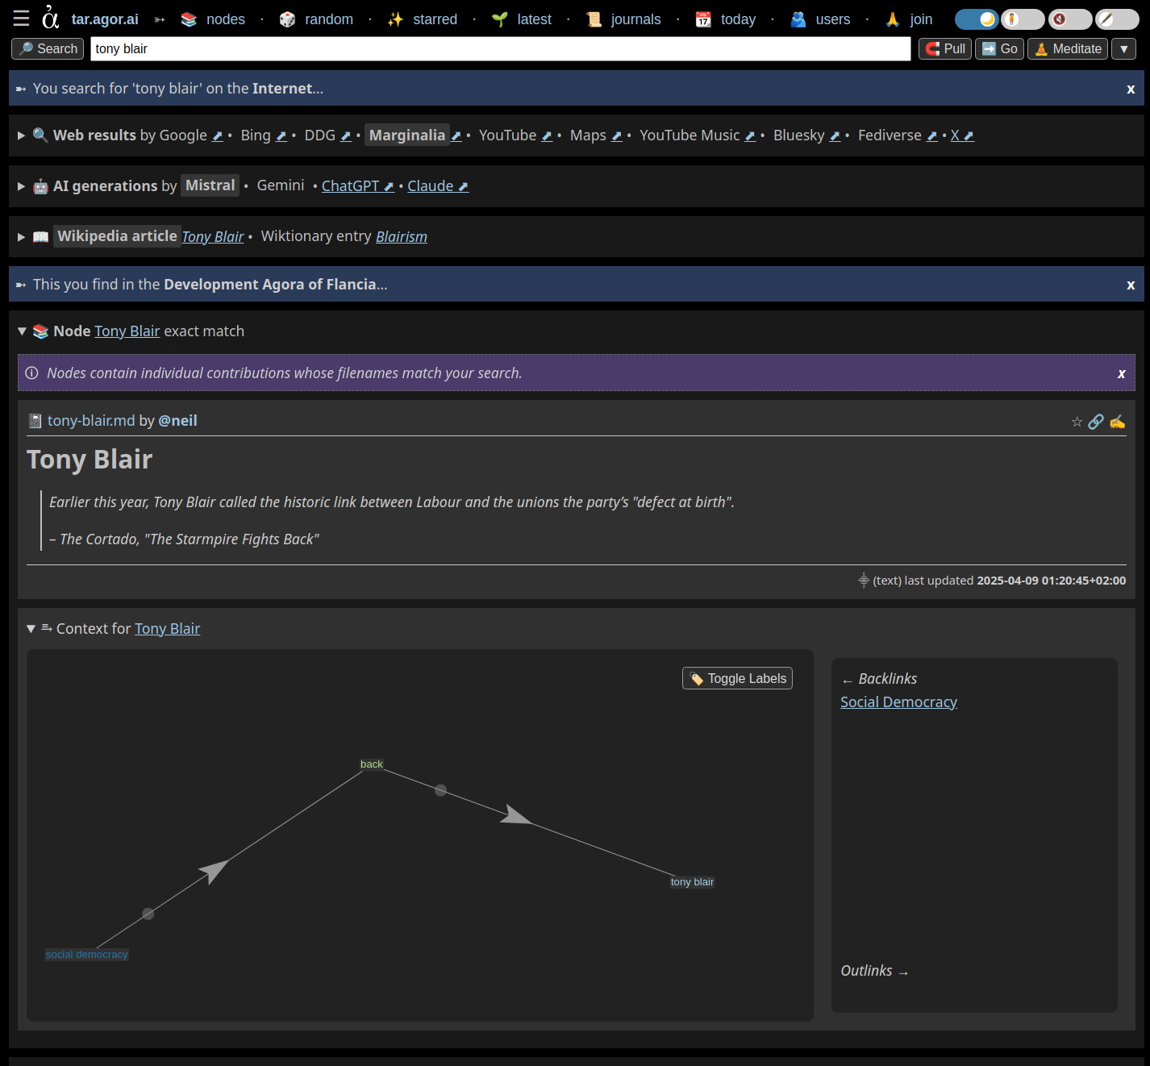Open external link icon next to Bing
Image resolution: width=1150 pixels, height=1066 pixels.
tap(281, 136)
